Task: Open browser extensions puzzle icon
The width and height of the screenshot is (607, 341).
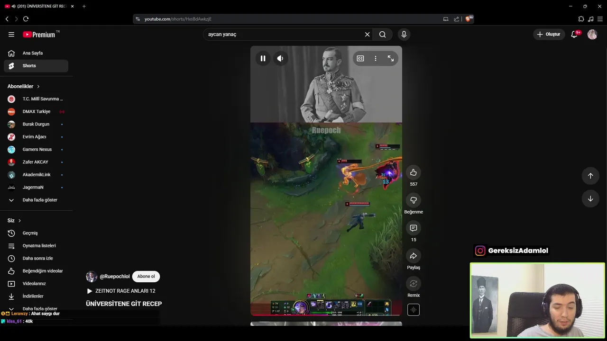Action: point(581,19)
